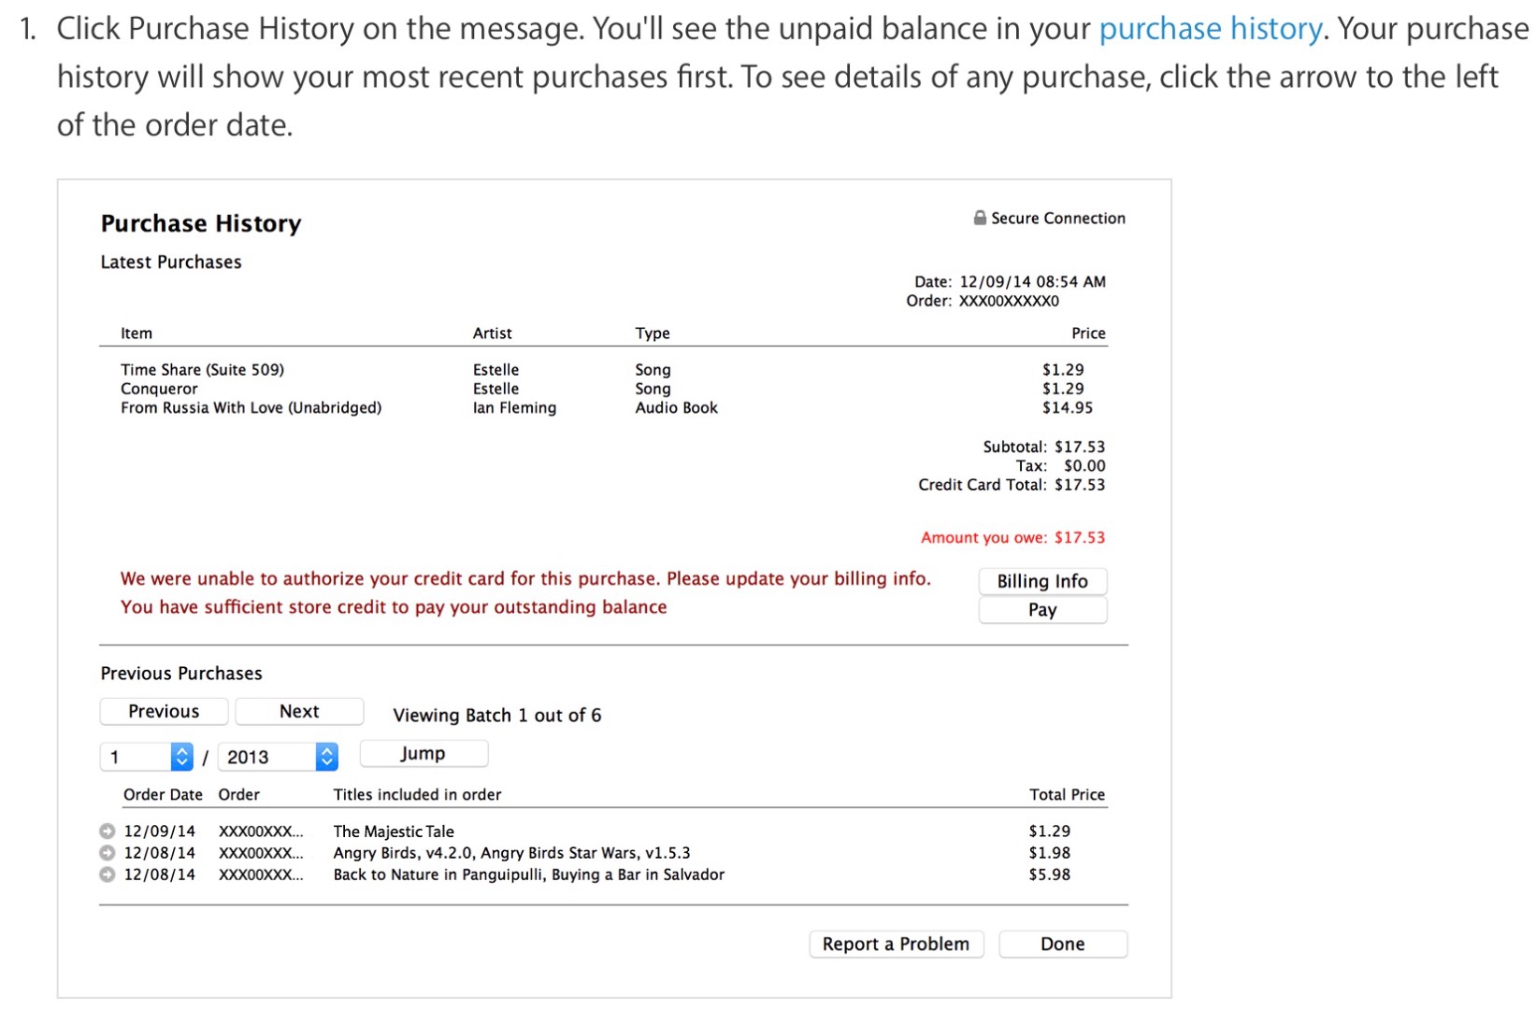Click the Billing Info button
Image resolution: width=1536 pixels, height=1009 pixels.
1041,581
